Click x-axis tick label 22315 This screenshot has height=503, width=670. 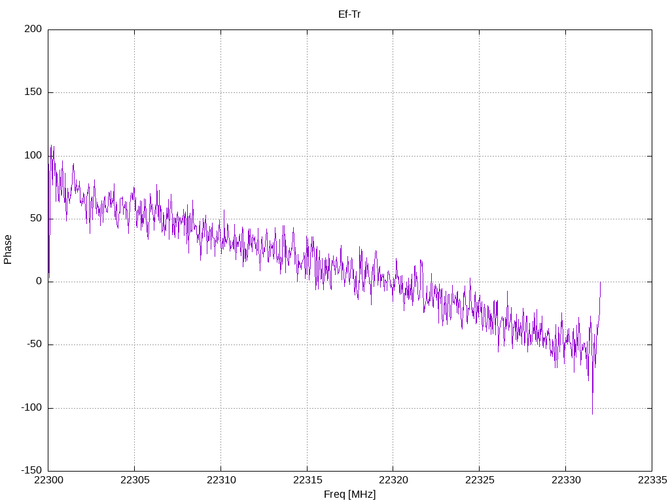tap(308, 480)
